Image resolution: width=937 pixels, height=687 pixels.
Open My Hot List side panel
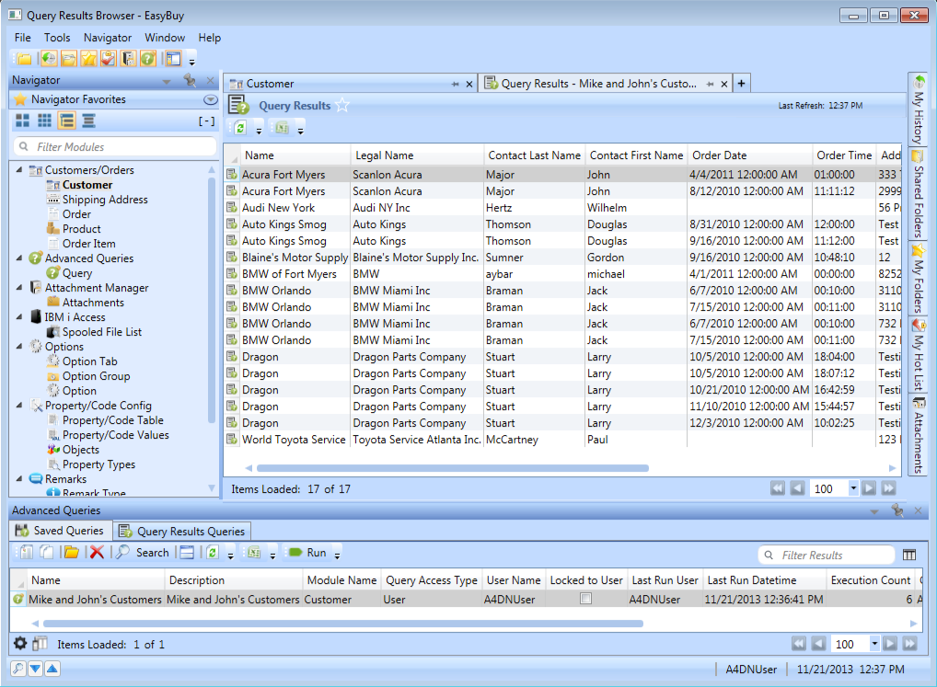(918, 355)
